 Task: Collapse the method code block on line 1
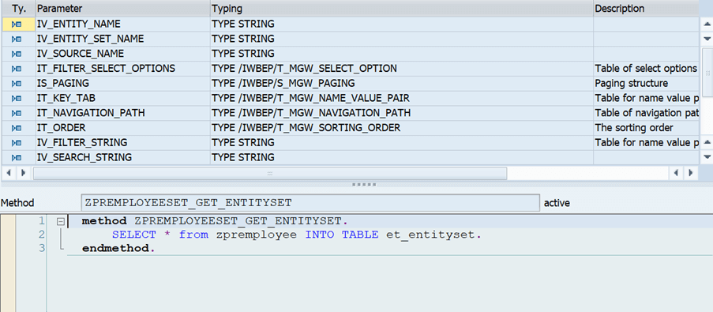coord(61,222)
